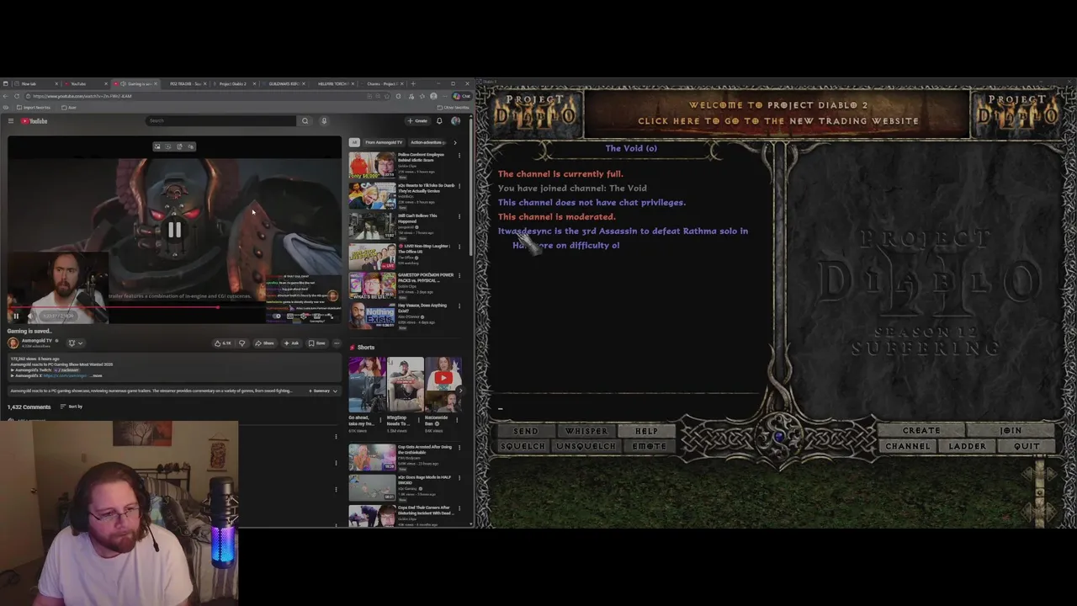
Task: Select the All filter chip
Action: pyautogui.click(x=354, y=142)
